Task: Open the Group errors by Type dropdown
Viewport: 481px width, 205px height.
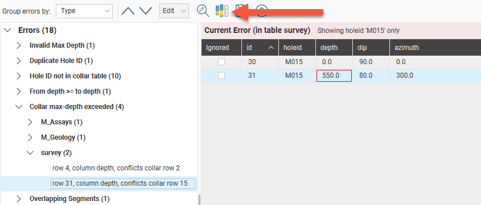Action: coord(84,11)
